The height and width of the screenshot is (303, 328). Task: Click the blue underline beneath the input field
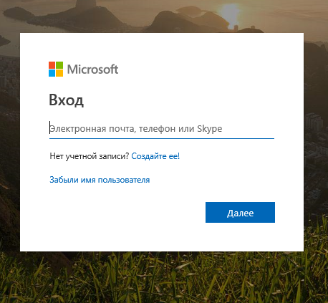162,138
